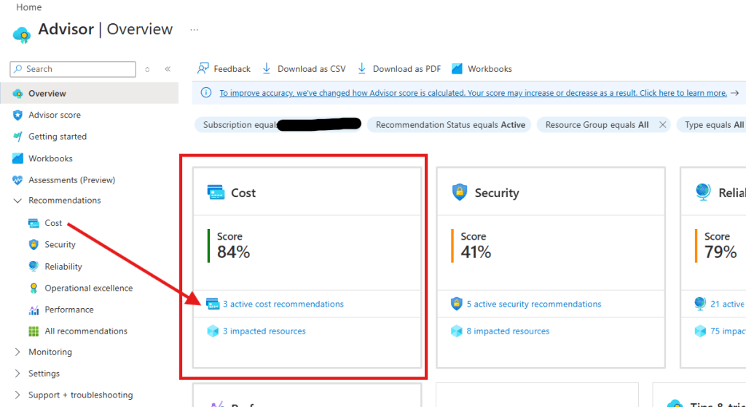Open 3 active cost recommendations link
This screenshot has width=746, height=407.
pyautogui.click(x=283, y=305)
